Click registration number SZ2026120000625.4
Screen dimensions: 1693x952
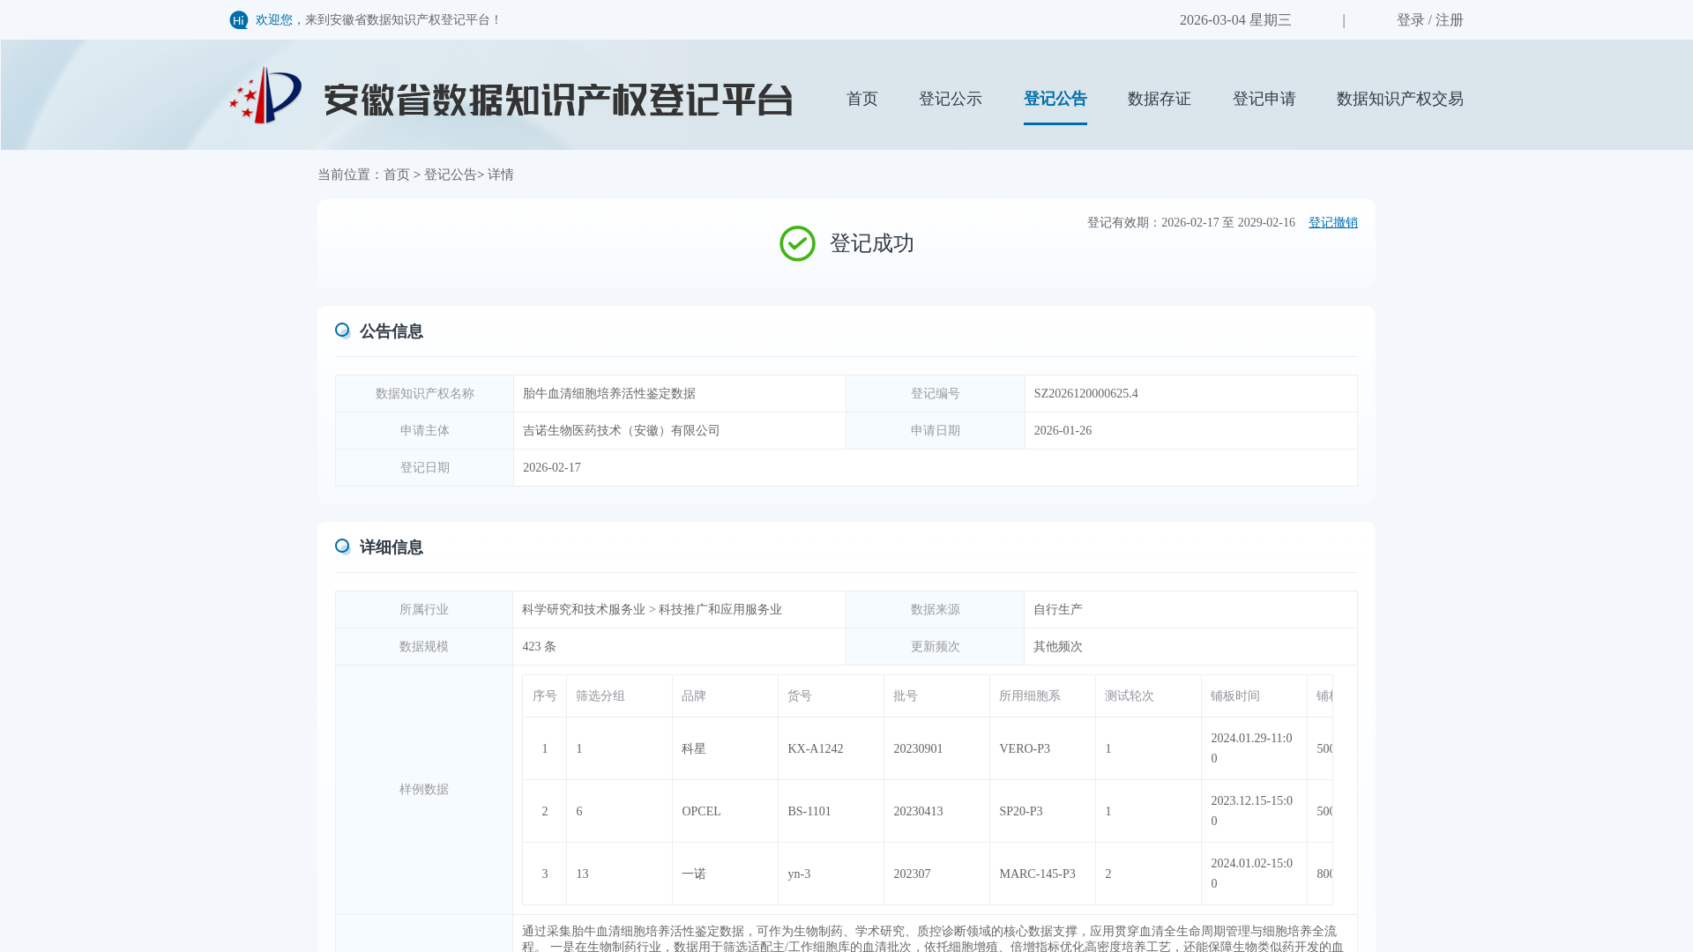(x=1085, y=394)
